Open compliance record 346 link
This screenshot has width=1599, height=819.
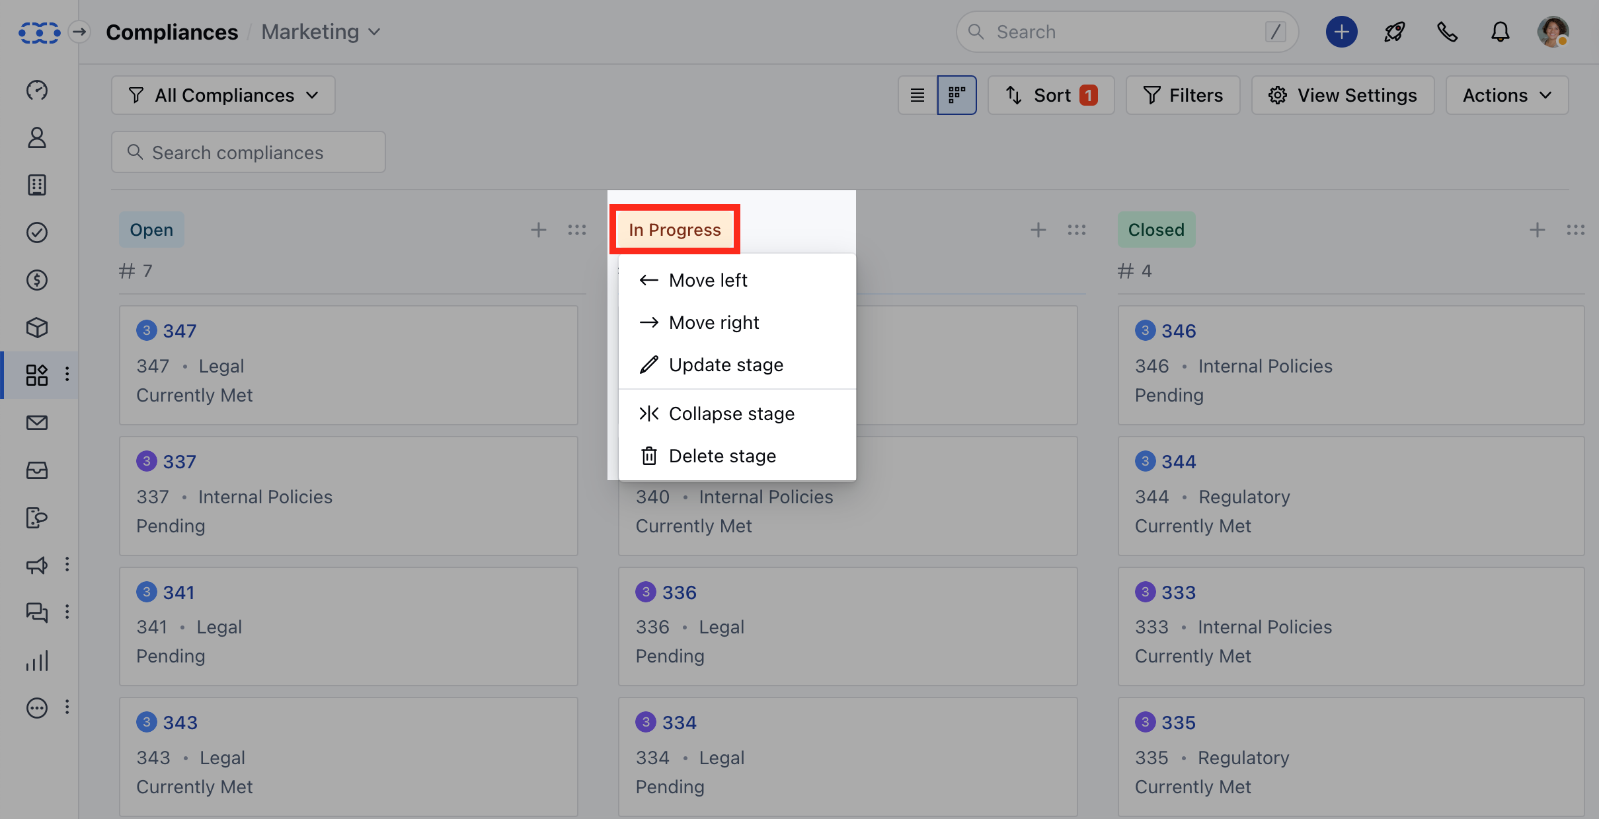1179,331
